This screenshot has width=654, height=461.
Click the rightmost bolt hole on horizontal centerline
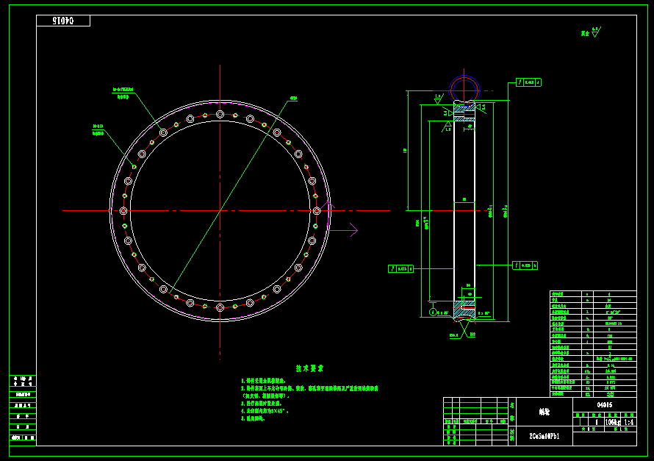(x=317, y=211)
